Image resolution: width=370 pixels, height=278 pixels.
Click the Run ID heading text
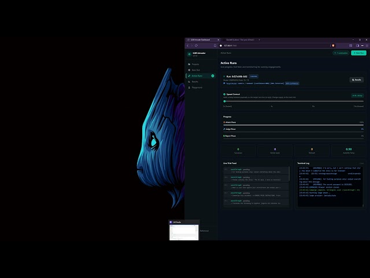pyautogui.click(x=237, y=76)
